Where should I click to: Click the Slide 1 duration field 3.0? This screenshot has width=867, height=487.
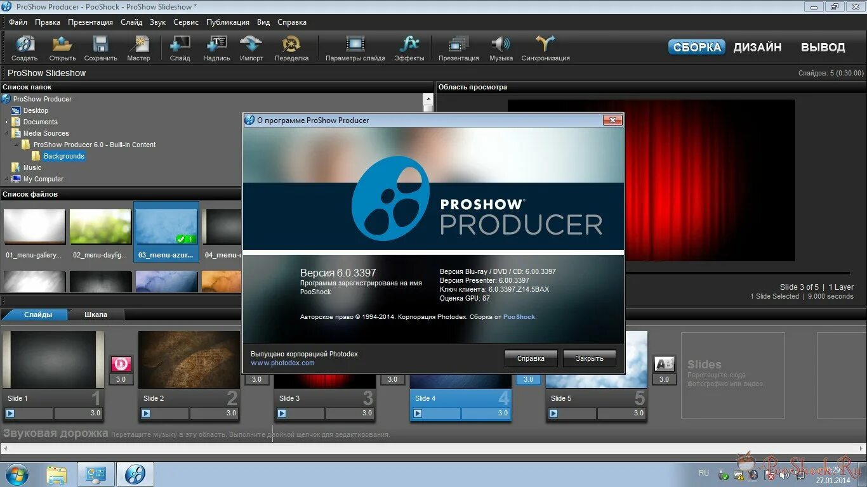pos(78,413)
